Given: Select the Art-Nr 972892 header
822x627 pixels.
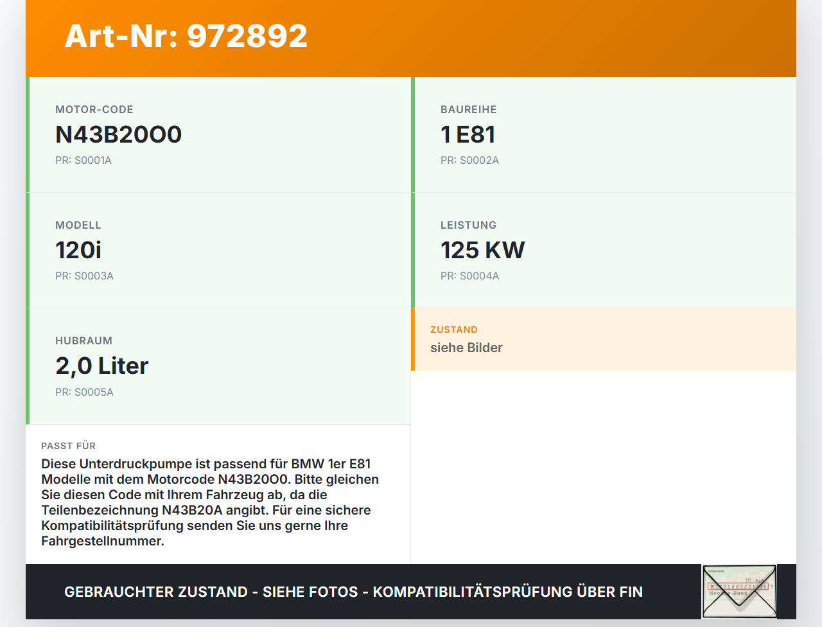Looking at the screenshot, I should pyautogui.click(x=186, y=36).
